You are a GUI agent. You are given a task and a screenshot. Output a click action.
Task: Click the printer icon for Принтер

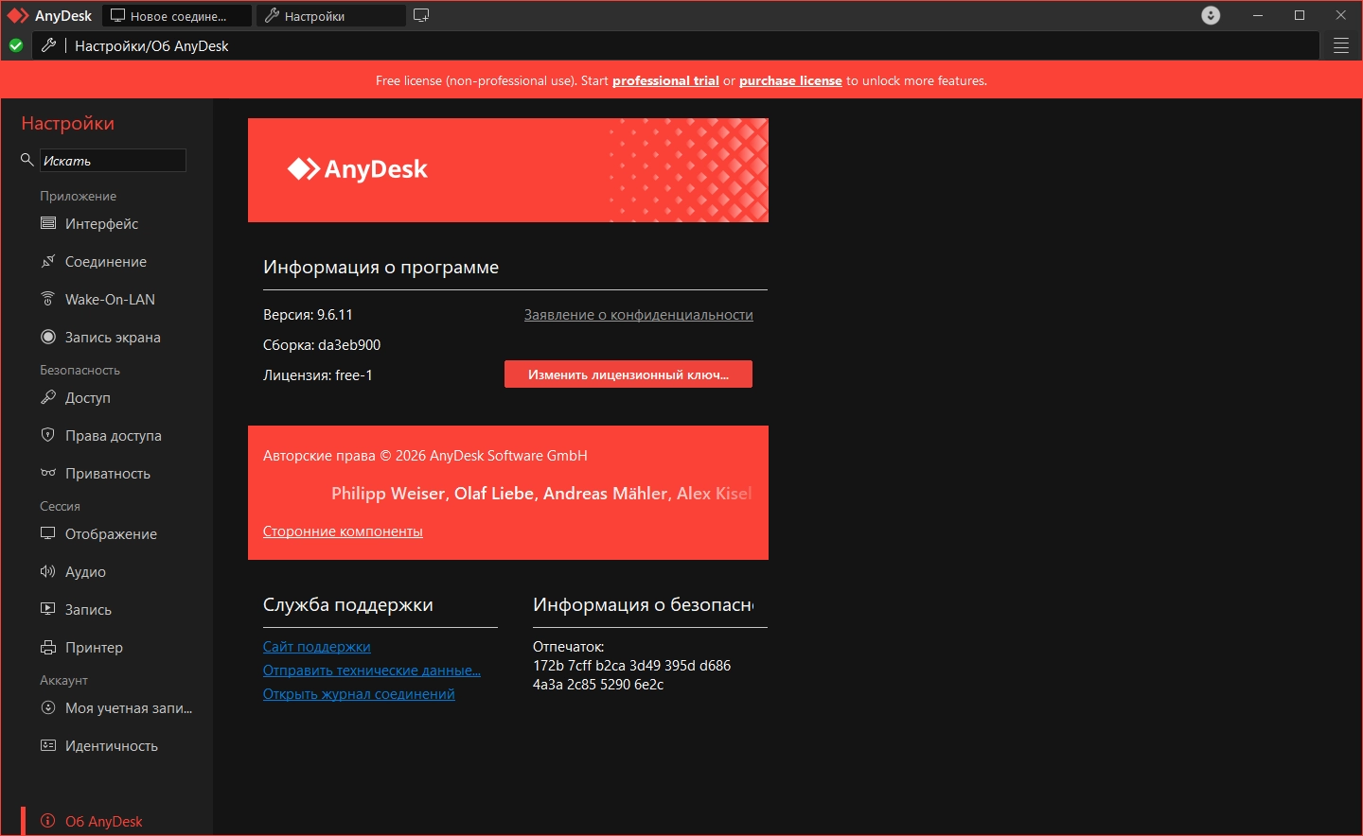point(48,647)
